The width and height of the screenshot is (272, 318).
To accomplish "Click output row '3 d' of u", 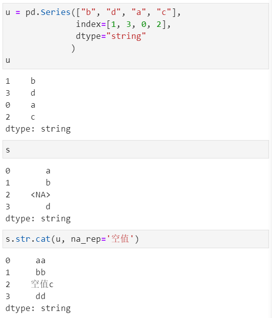I will click(x=20, y=93).
